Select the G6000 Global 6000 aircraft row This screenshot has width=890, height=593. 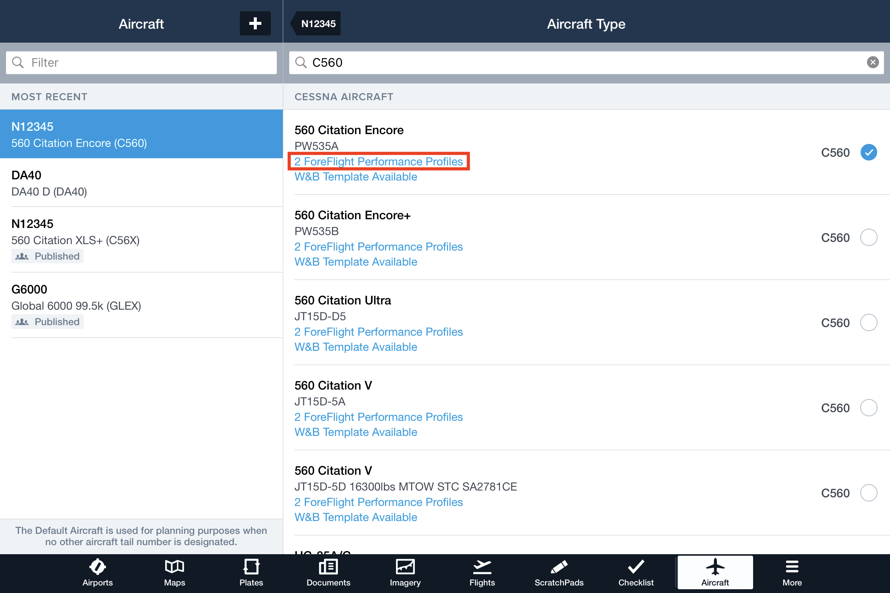(x=141, y=305)
